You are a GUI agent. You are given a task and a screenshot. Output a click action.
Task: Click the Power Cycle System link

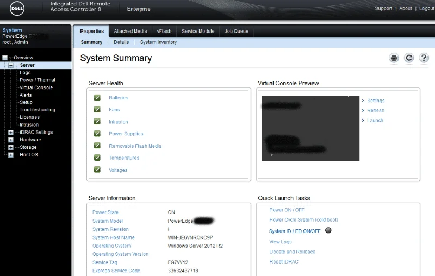pyautogui.click(x=303, y=220)
